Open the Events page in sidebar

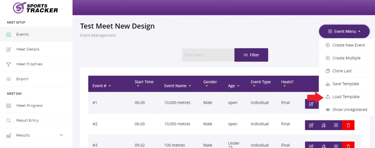coord(36,34)
